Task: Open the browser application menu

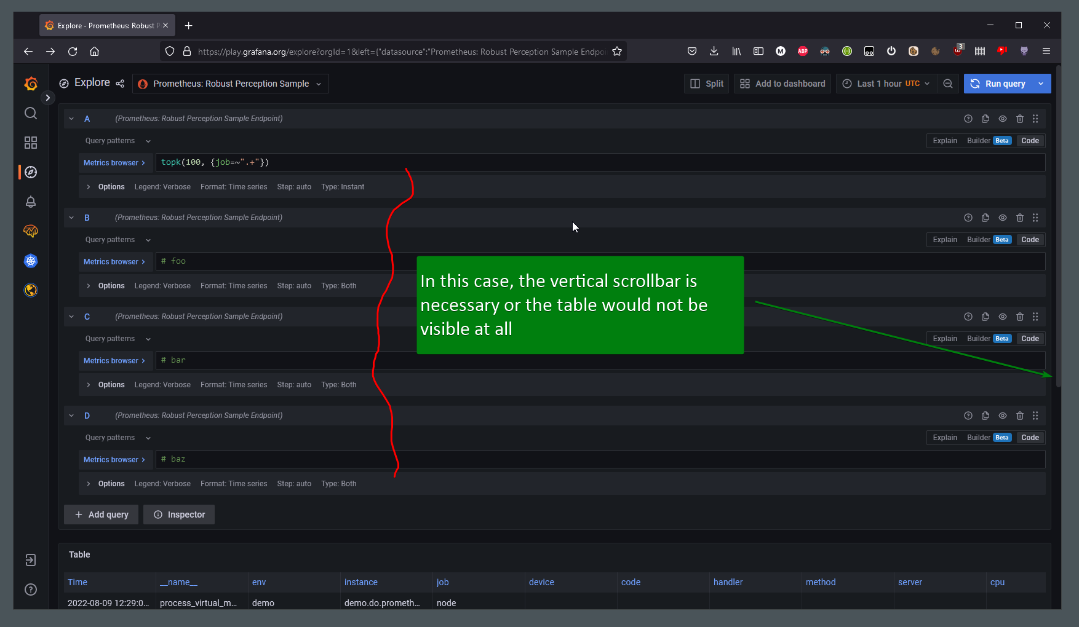Action: [x=1046, y=51]
